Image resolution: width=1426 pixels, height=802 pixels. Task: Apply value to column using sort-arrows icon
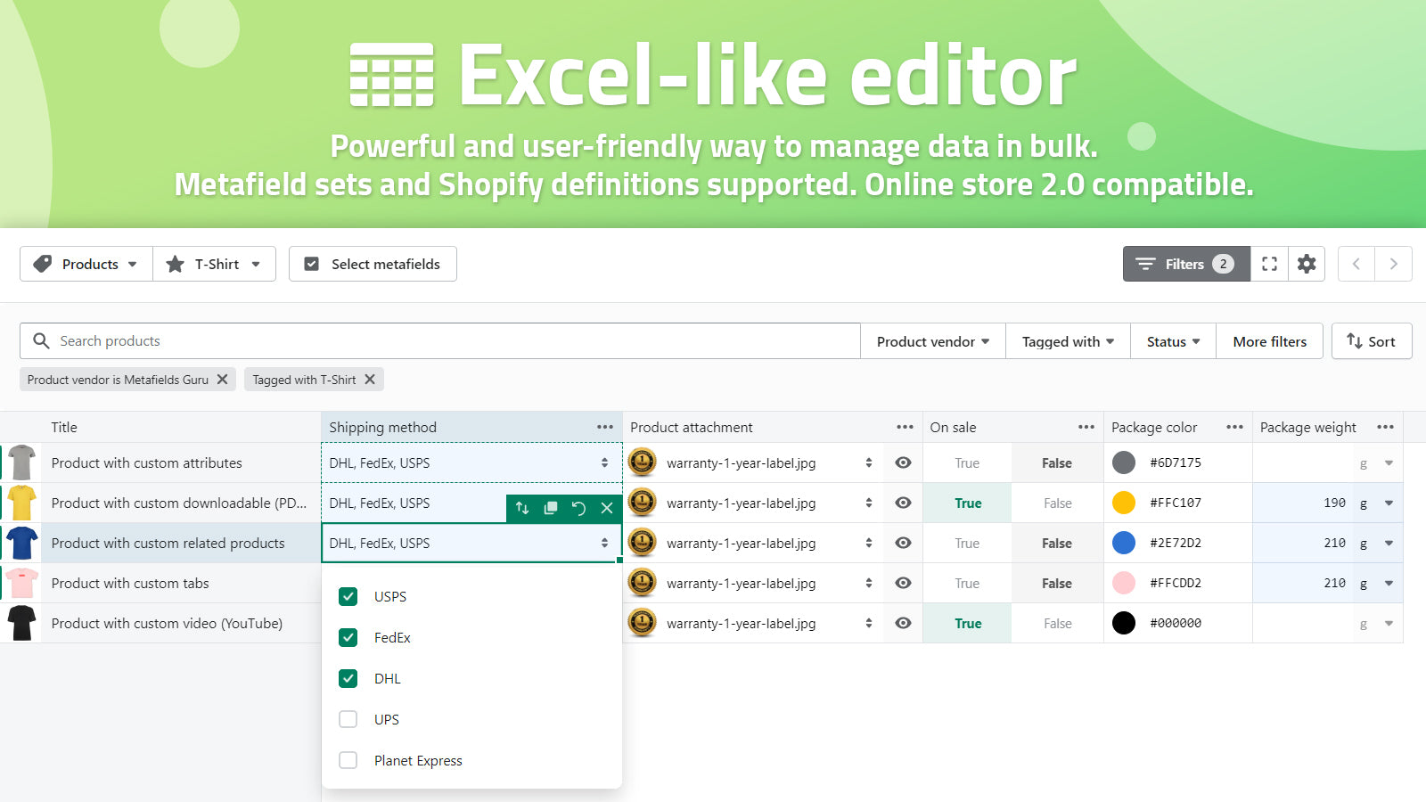(521, 508)
